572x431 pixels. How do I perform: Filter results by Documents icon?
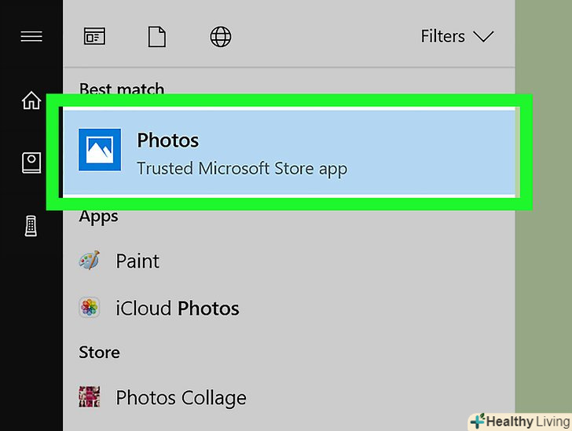point(157,37)
